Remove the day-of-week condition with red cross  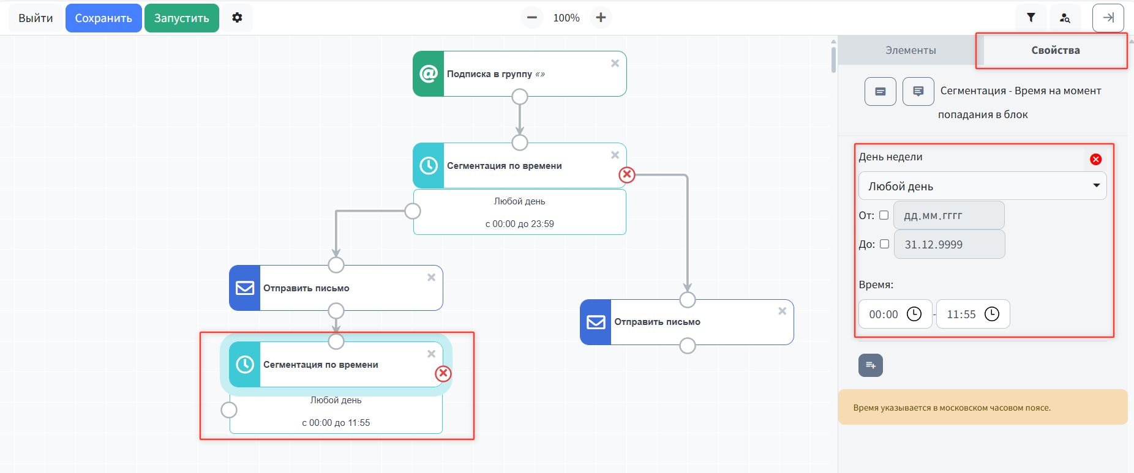[1096, 159]
